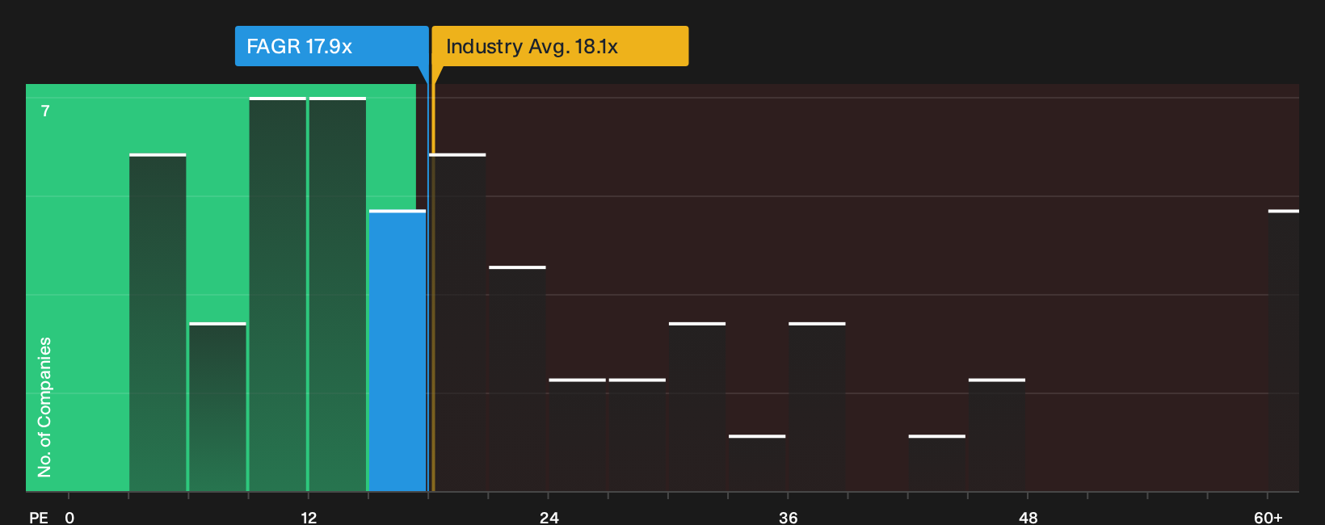Select the bar starting at PE 24
Viewport: 1325px width, 525px height.
[577, 435]
